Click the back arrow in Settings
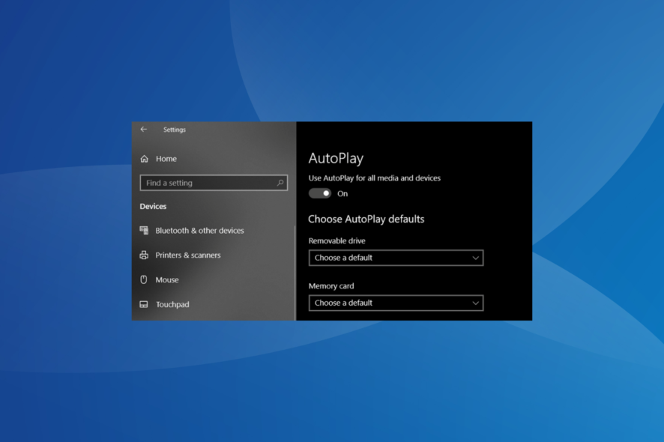This screenshot has height=442, width=664. tap(144, 130)
